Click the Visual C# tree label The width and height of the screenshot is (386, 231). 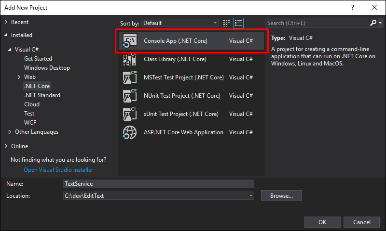(x=27, y=50)
